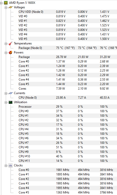Select the Processor utilization row
117x195 pixels.
click(x=67, y=107)
